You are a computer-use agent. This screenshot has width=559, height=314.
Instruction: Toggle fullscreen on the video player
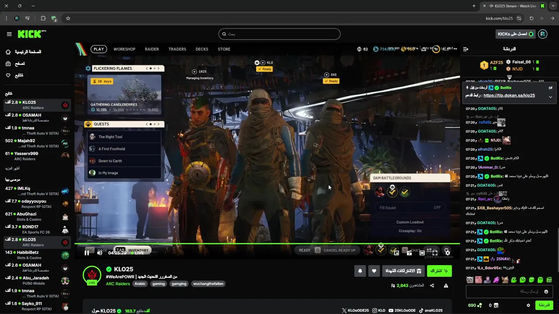pyautogui.click(x=435, y=253)
